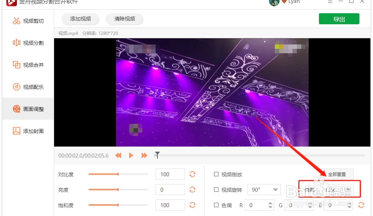This screenshot has width=373, height=216.
Task: Click the VIP badge icon next to Lyan
Action: click(284, 1)
